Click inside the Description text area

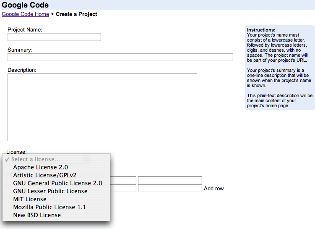click(102, 107)
